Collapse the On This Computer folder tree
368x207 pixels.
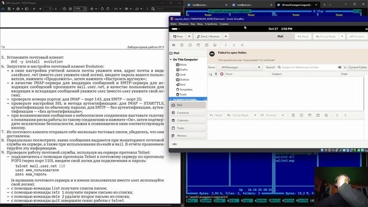click(171, 60)
